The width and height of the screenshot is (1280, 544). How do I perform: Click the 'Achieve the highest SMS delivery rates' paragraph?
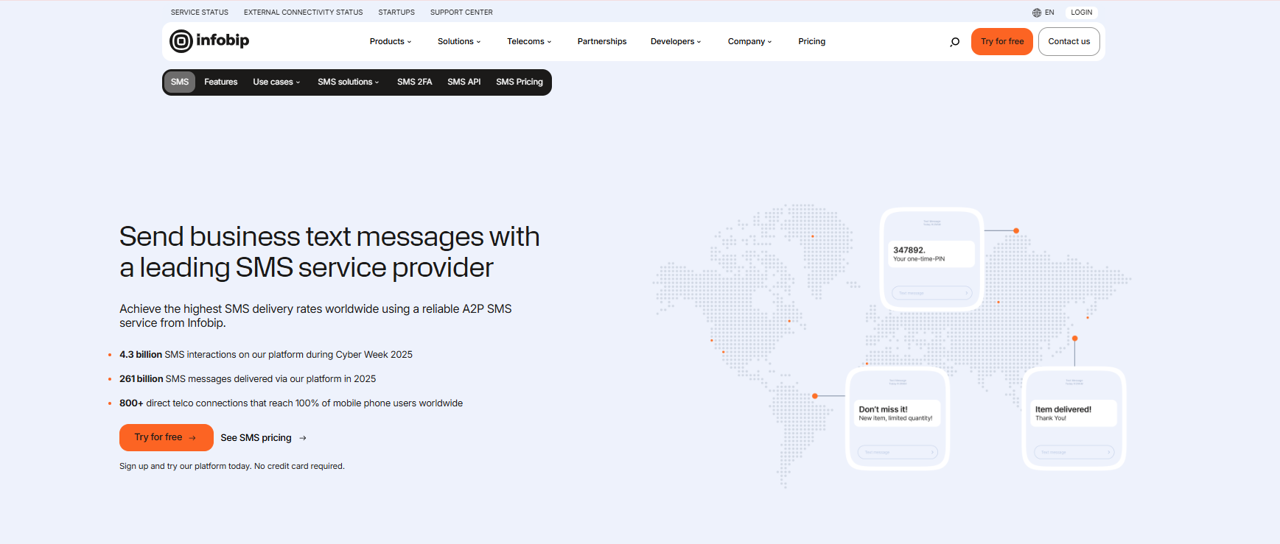coord(315,316)
